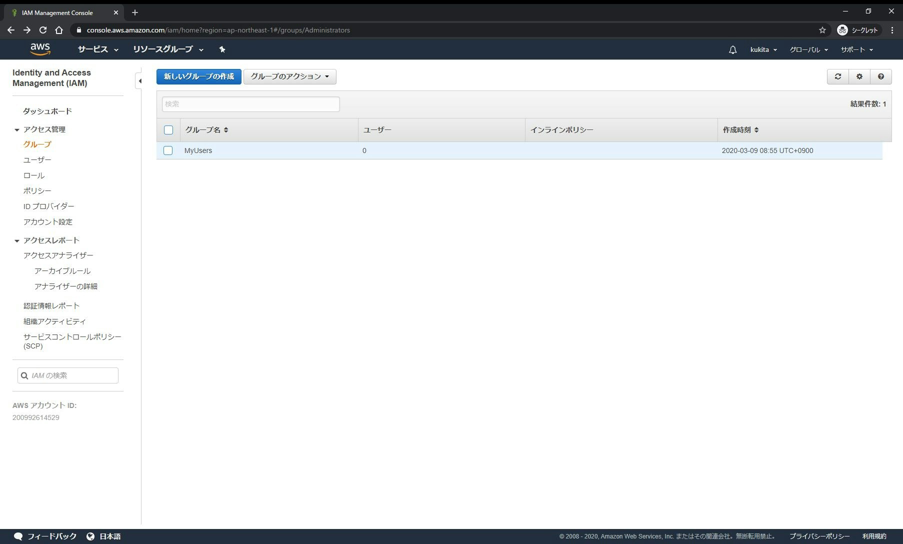Click the browser address bar URL

pos(218,30)
